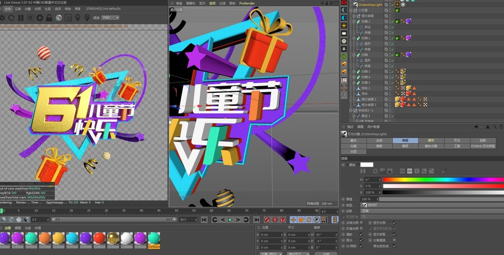Click the OctaneDayLight sun tag icon
Viewport: 504px width, 255px height.
397,4
